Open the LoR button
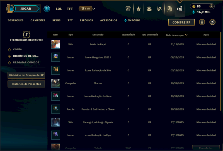The width and height of the screenshot is (223, 151). point(86,9)
